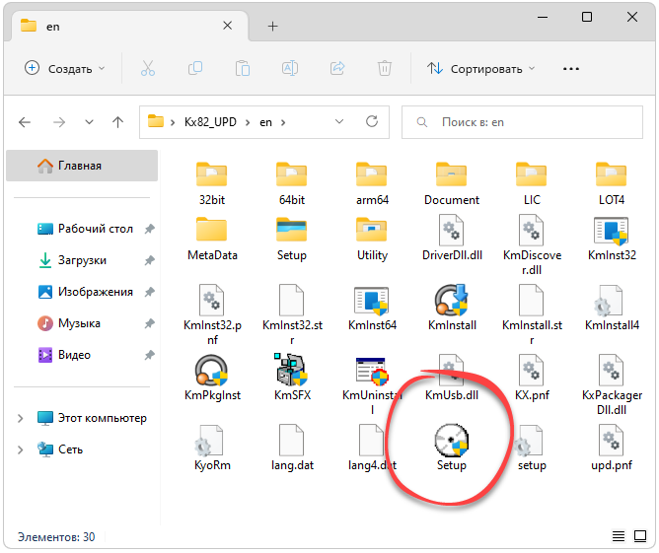Viewport: 659px width, 553px height.
Task: Expand the recent locations chevron
Action: point(89,122)
